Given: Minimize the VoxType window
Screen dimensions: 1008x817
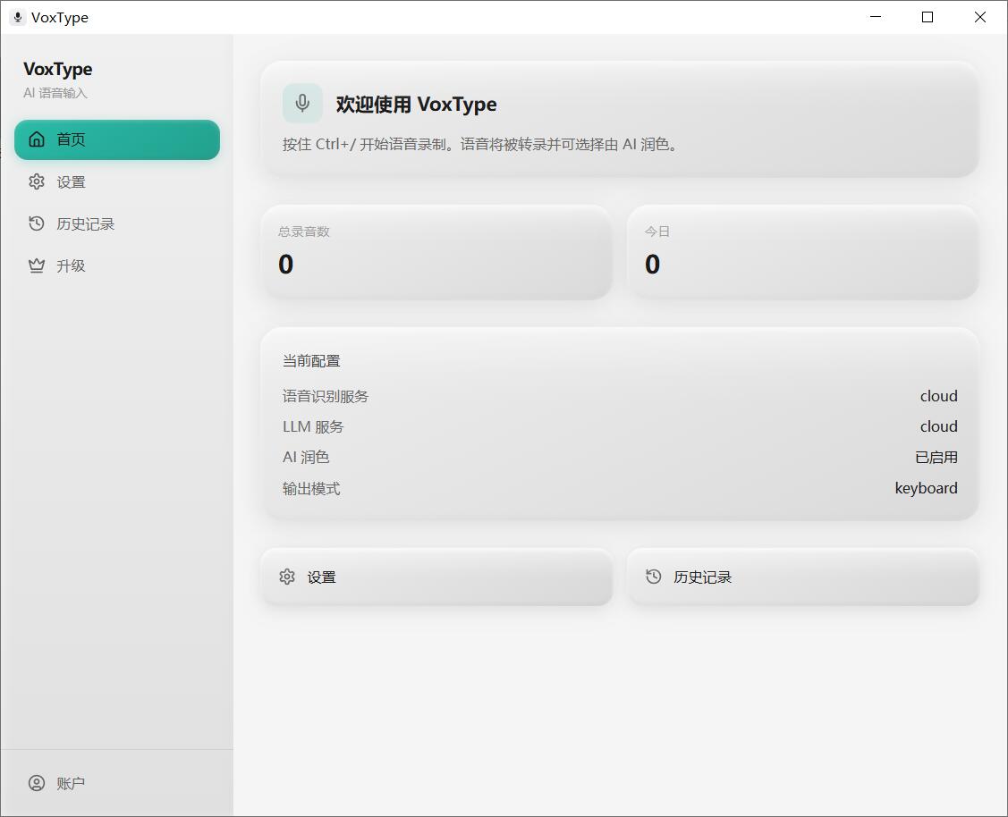Looking at the screenshot, I should tap(876, 17).
